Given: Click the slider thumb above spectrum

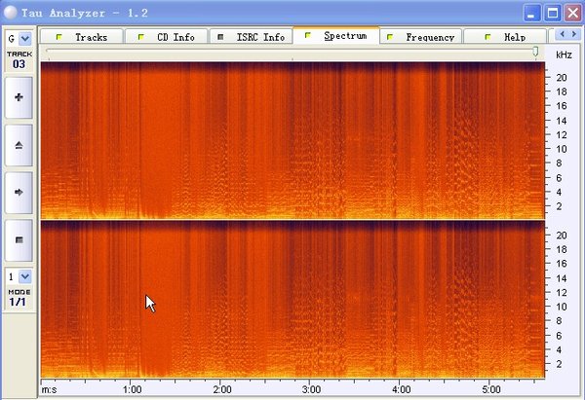Looking at the screenshot, I should pos(535,51).
